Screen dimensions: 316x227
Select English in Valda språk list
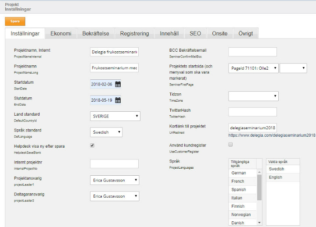(x=283, y=177)
